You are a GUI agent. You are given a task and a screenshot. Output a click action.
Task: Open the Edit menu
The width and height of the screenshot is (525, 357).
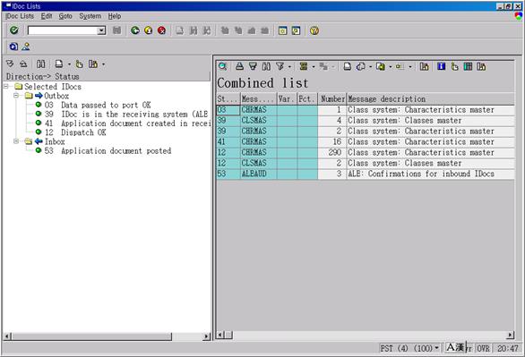click(47, 16)
